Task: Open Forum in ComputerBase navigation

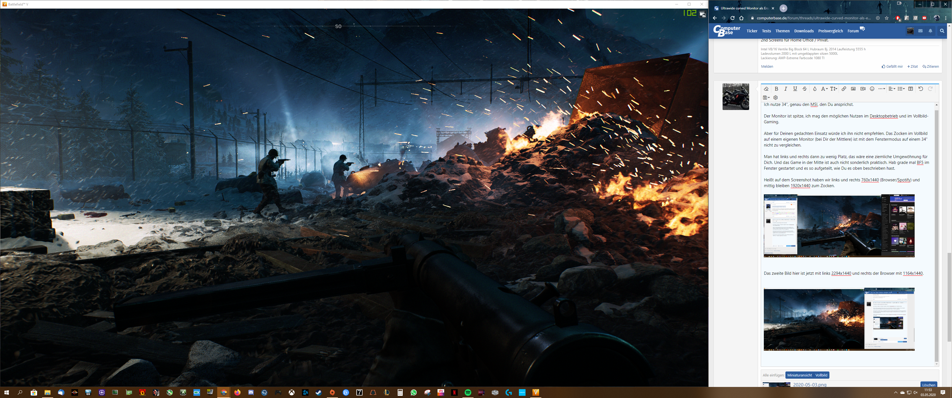Action: [853, 31]
